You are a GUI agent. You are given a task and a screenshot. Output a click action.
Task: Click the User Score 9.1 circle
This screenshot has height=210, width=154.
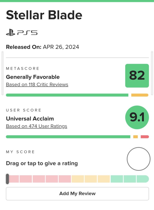click(137, 117)
